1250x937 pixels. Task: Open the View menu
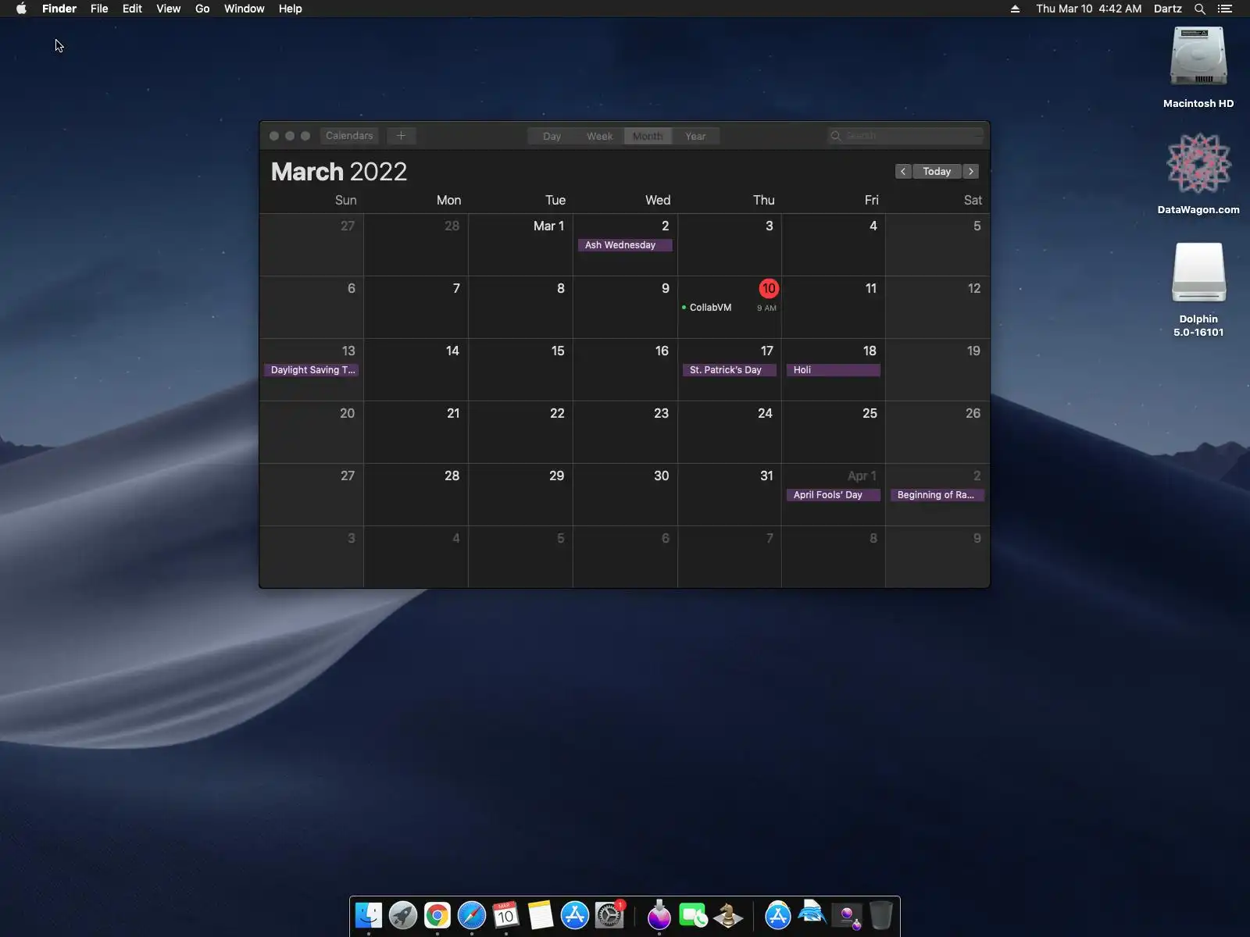click(x=169, y=9)
